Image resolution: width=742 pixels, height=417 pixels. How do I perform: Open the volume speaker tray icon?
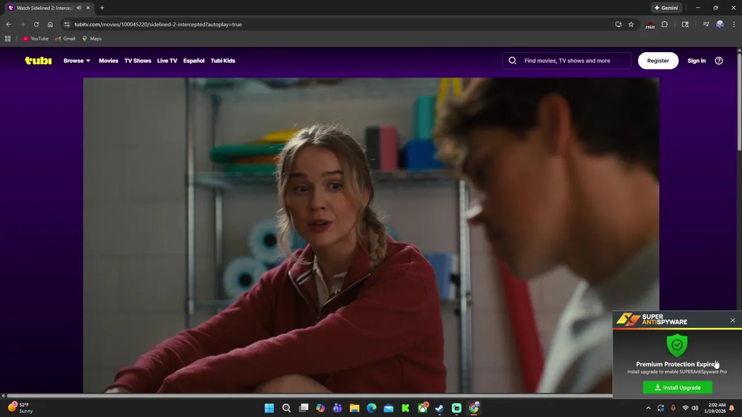[695, 408]
